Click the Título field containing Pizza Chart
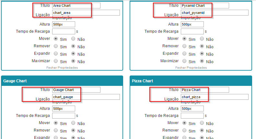 [x=205, y=90]
